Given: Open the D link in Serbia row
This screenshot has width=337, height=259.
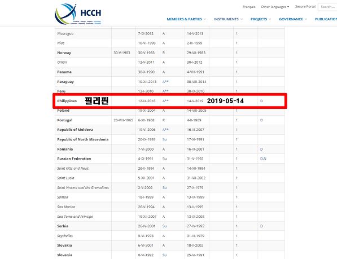Looking at the screenshot, I should coord(261,226).
